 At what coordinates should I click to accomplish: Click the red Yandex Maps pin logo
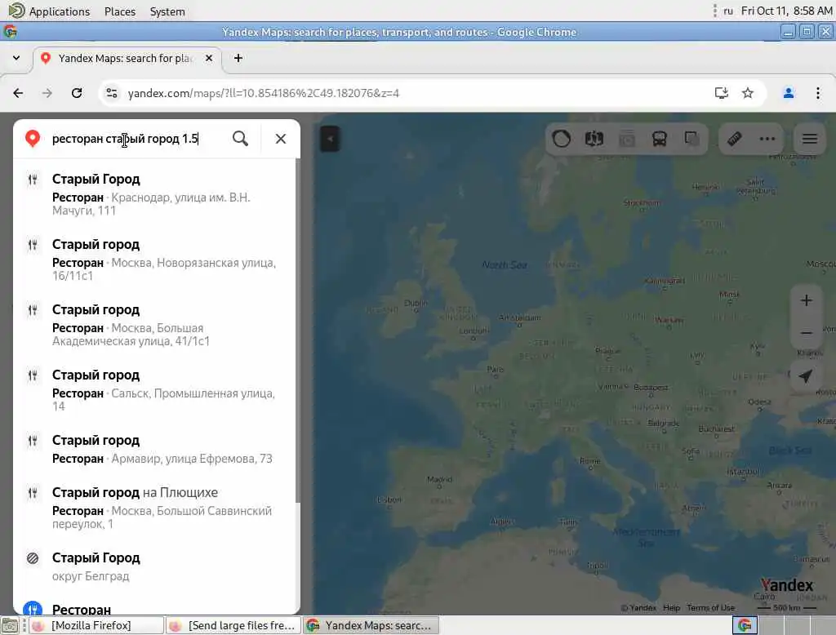[33, 138]
